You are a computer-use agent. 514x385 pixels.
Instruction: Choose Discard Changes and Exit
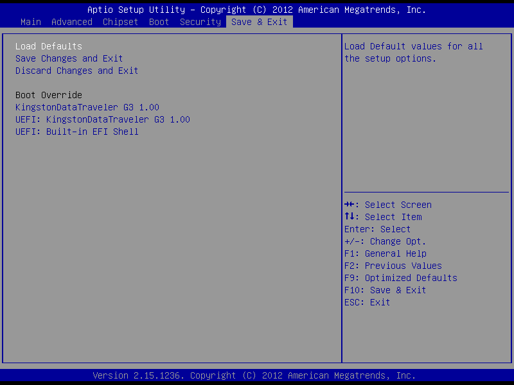(77, 71)
